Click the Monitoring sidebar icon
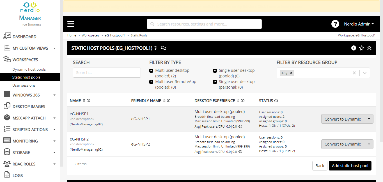This screenshot has height=182, width=383. point(7,141)
